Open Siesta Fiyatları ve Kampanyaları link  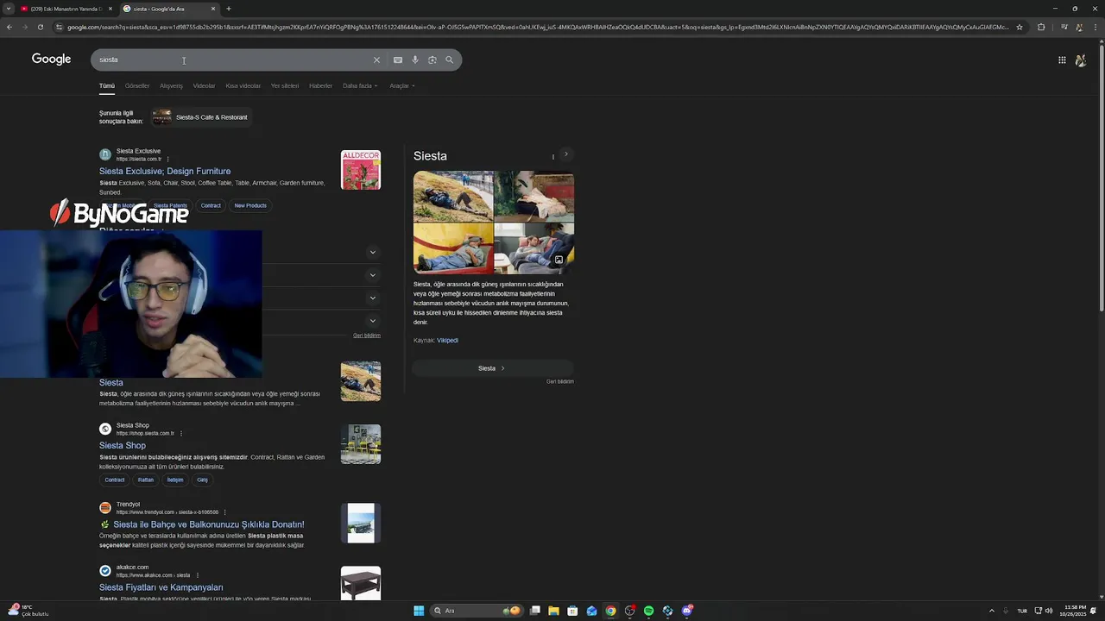[x=161, y=587]
